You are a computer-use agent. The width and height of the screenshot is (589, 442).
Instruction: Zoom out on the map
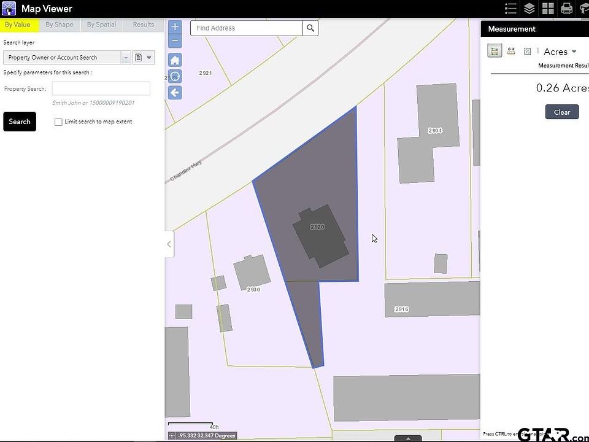[x=175, y=41]
